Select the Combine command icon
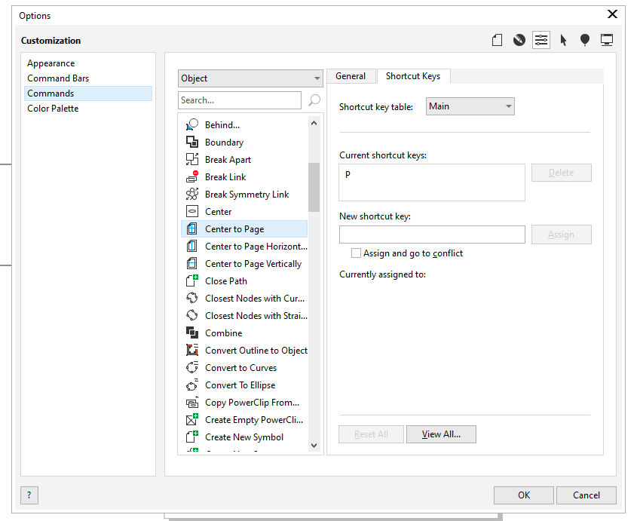Image resolution: width=640 pixels, height=521 pixels. [x=191, y=333]
